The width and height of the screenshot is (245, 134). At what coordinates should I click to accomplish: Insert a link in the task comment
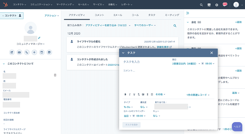[147, 94]
